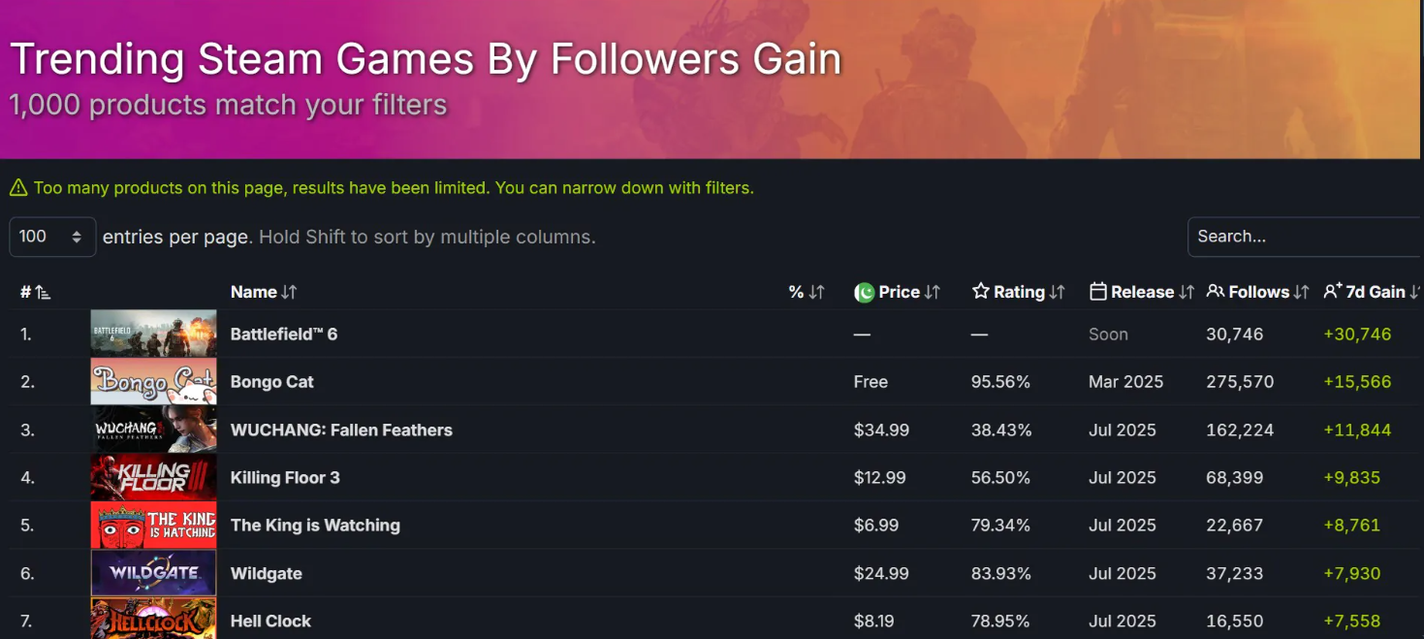Click the Search input field
1424x639 pixels.
[x=1304, y=237]
